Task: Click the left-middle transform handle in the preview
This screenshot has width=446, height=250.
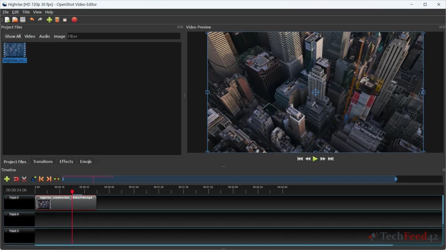Action: coord(208,92)
